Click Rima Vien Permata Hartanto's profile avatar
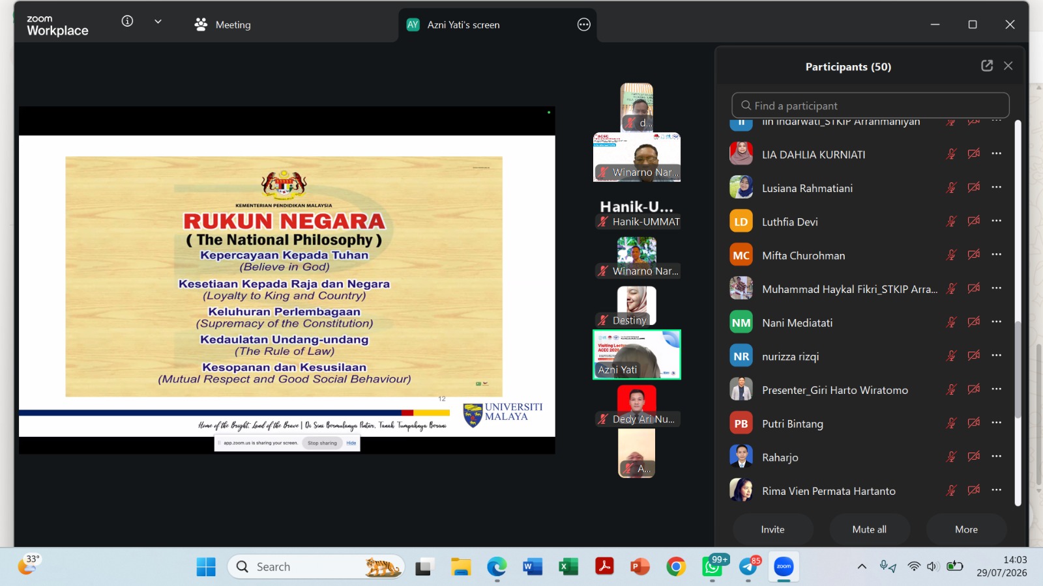 pos(741,490)
